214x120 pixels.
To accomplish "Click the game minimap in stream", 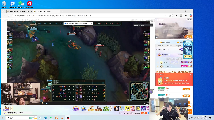I will pos(139,91).
